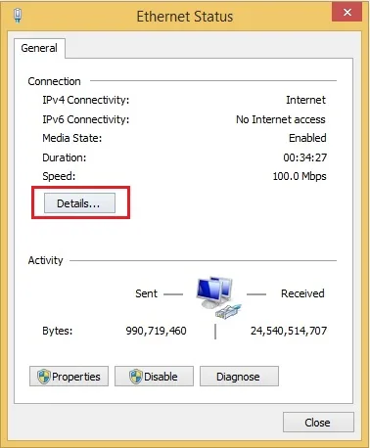Screen dimensions: 370x448
Task: Select the General tab
Action: tap(39, 48)
